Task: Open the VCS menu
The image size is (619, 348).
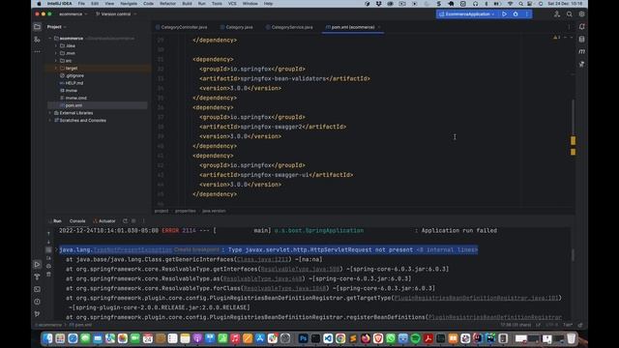Action: click(x=232, y=4)
